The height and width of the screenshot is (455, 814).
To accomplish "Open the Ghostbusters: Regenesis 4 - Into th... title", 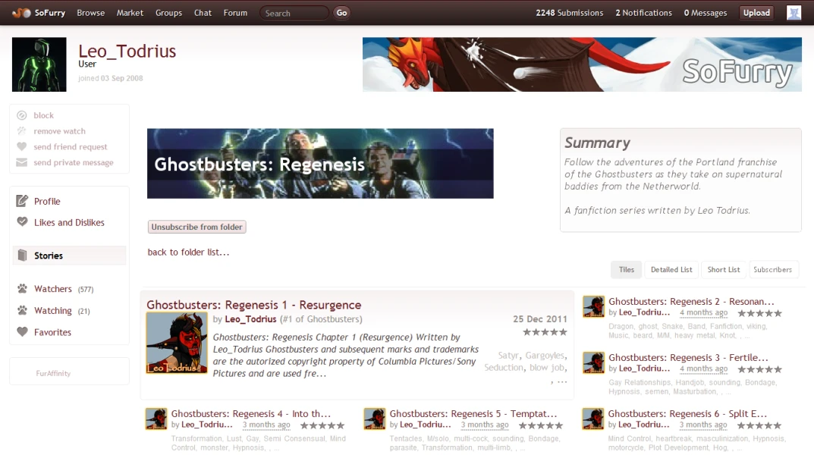I will (251, 413).
